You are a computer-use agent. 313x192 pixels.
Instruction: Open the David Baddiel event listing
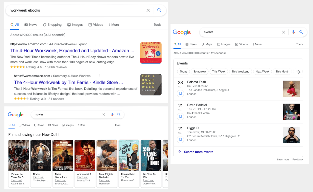(x=238, y=112)
